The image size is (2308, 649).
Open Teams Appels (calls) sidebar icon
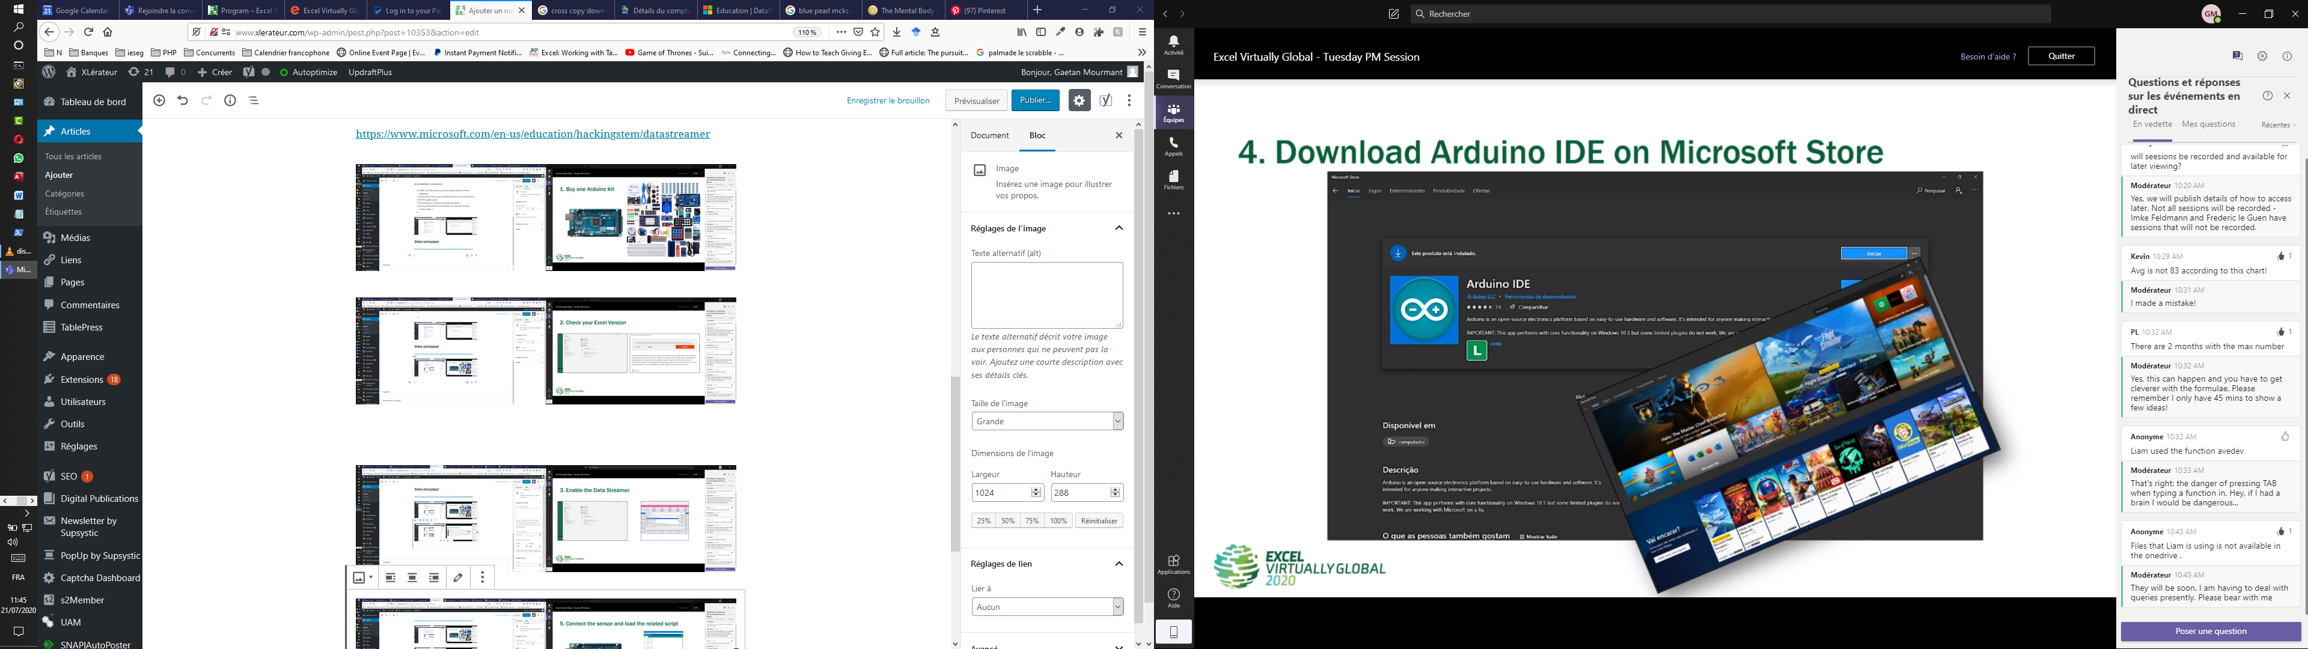(1174, 146)
